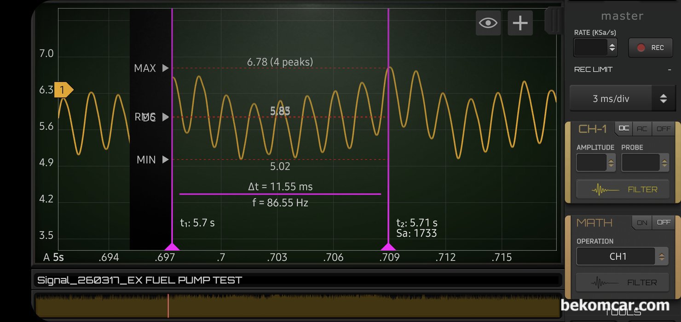This screenshot has height=322, width=681.
Task: Set CH-1 coupling to AC
Action: (x=642, y=129)
